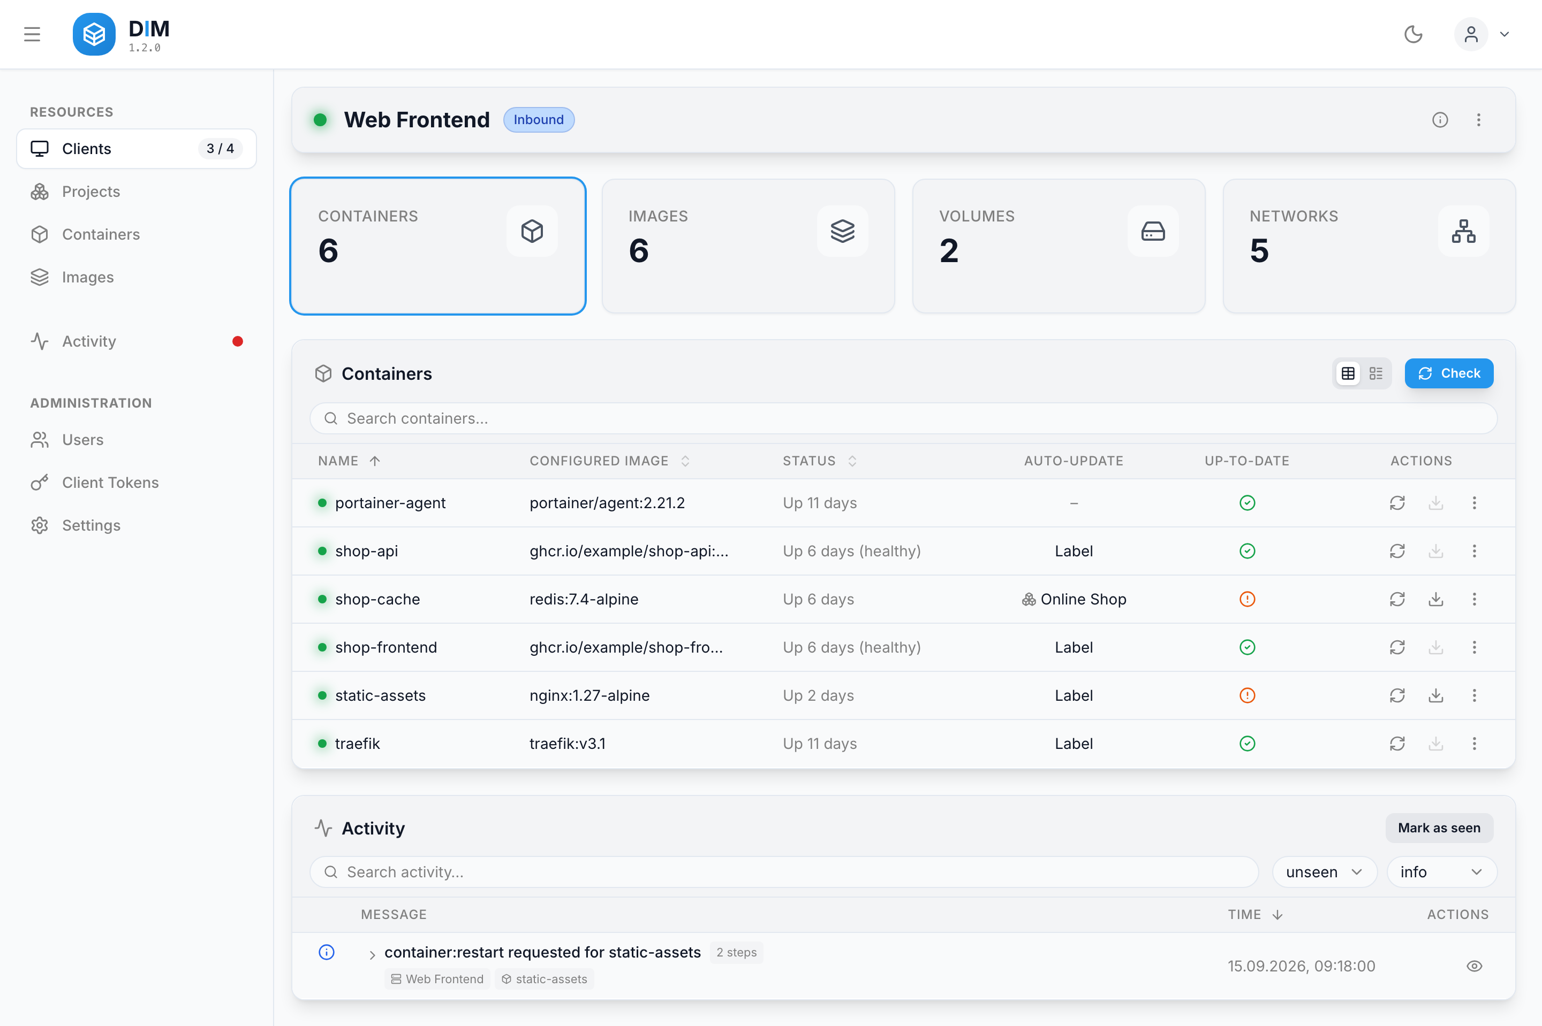Screen dimensions: 1542x1026
Task: Refresh the shop-frontend update check
Action: [x=1397, y=647]
